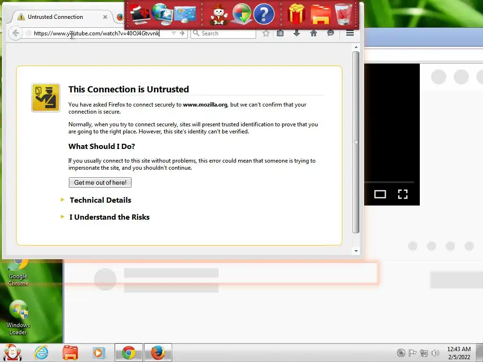Viewport: 483px width, 362px height.
Task: Click the Firefox address bar URL
Action: [96, 33]
